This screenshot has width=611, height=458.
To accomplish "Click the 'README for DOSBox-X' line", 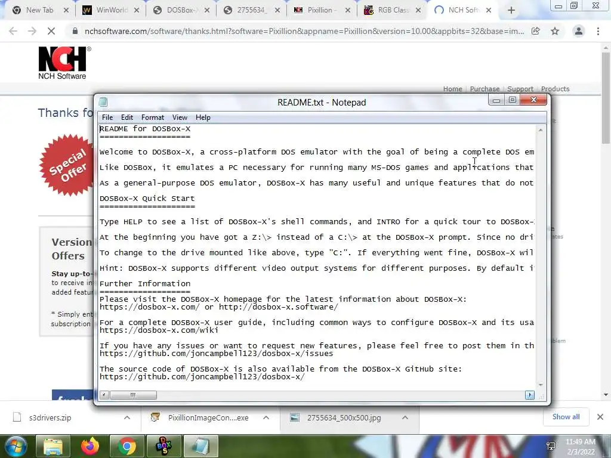I will click(145, 129).
